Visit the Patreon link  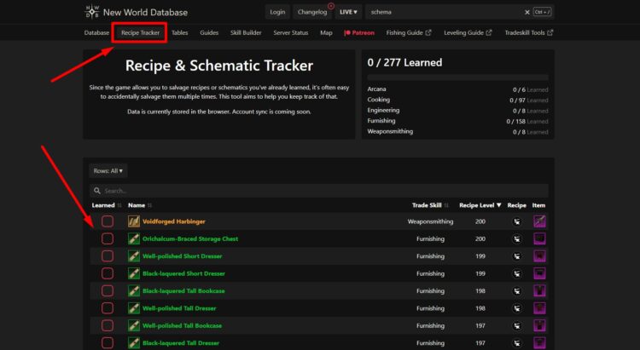(x=359, y=32)
